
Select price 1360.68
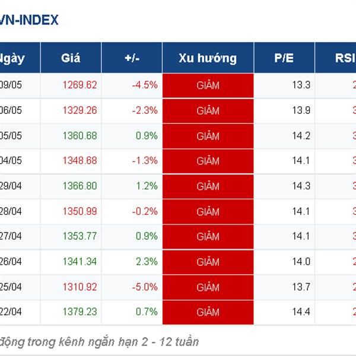tap(80, 136)
